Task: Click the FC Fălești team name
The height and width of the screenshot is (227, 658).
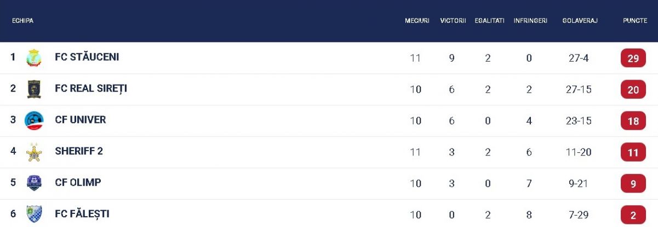Action: [x=82, y=214]
